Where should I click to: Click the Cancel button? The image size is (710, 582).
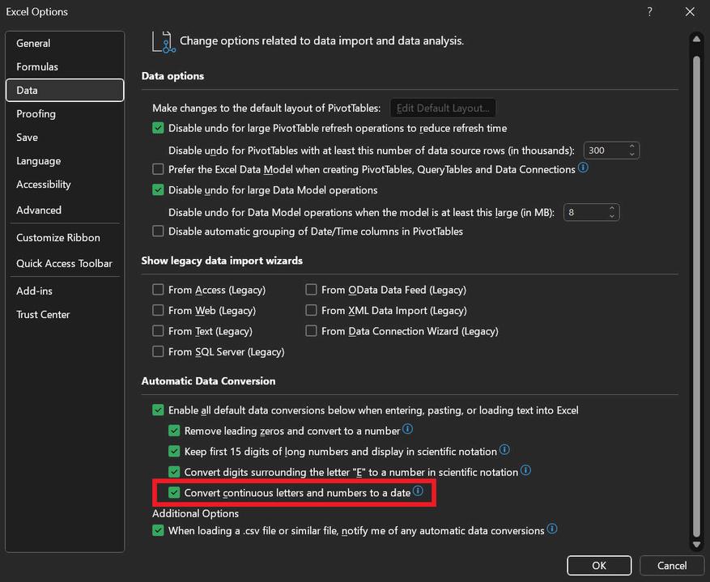coord(672,565)
